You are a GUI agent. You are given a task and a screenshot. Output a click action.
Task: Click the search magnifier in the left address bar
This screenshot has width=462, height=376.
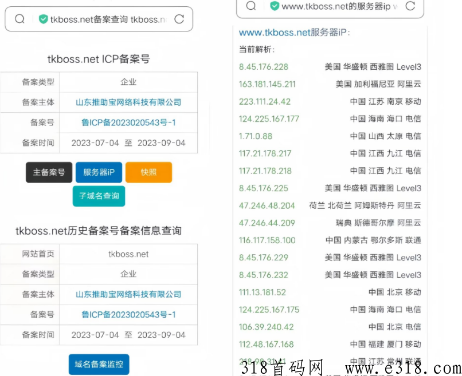(19, 19)
